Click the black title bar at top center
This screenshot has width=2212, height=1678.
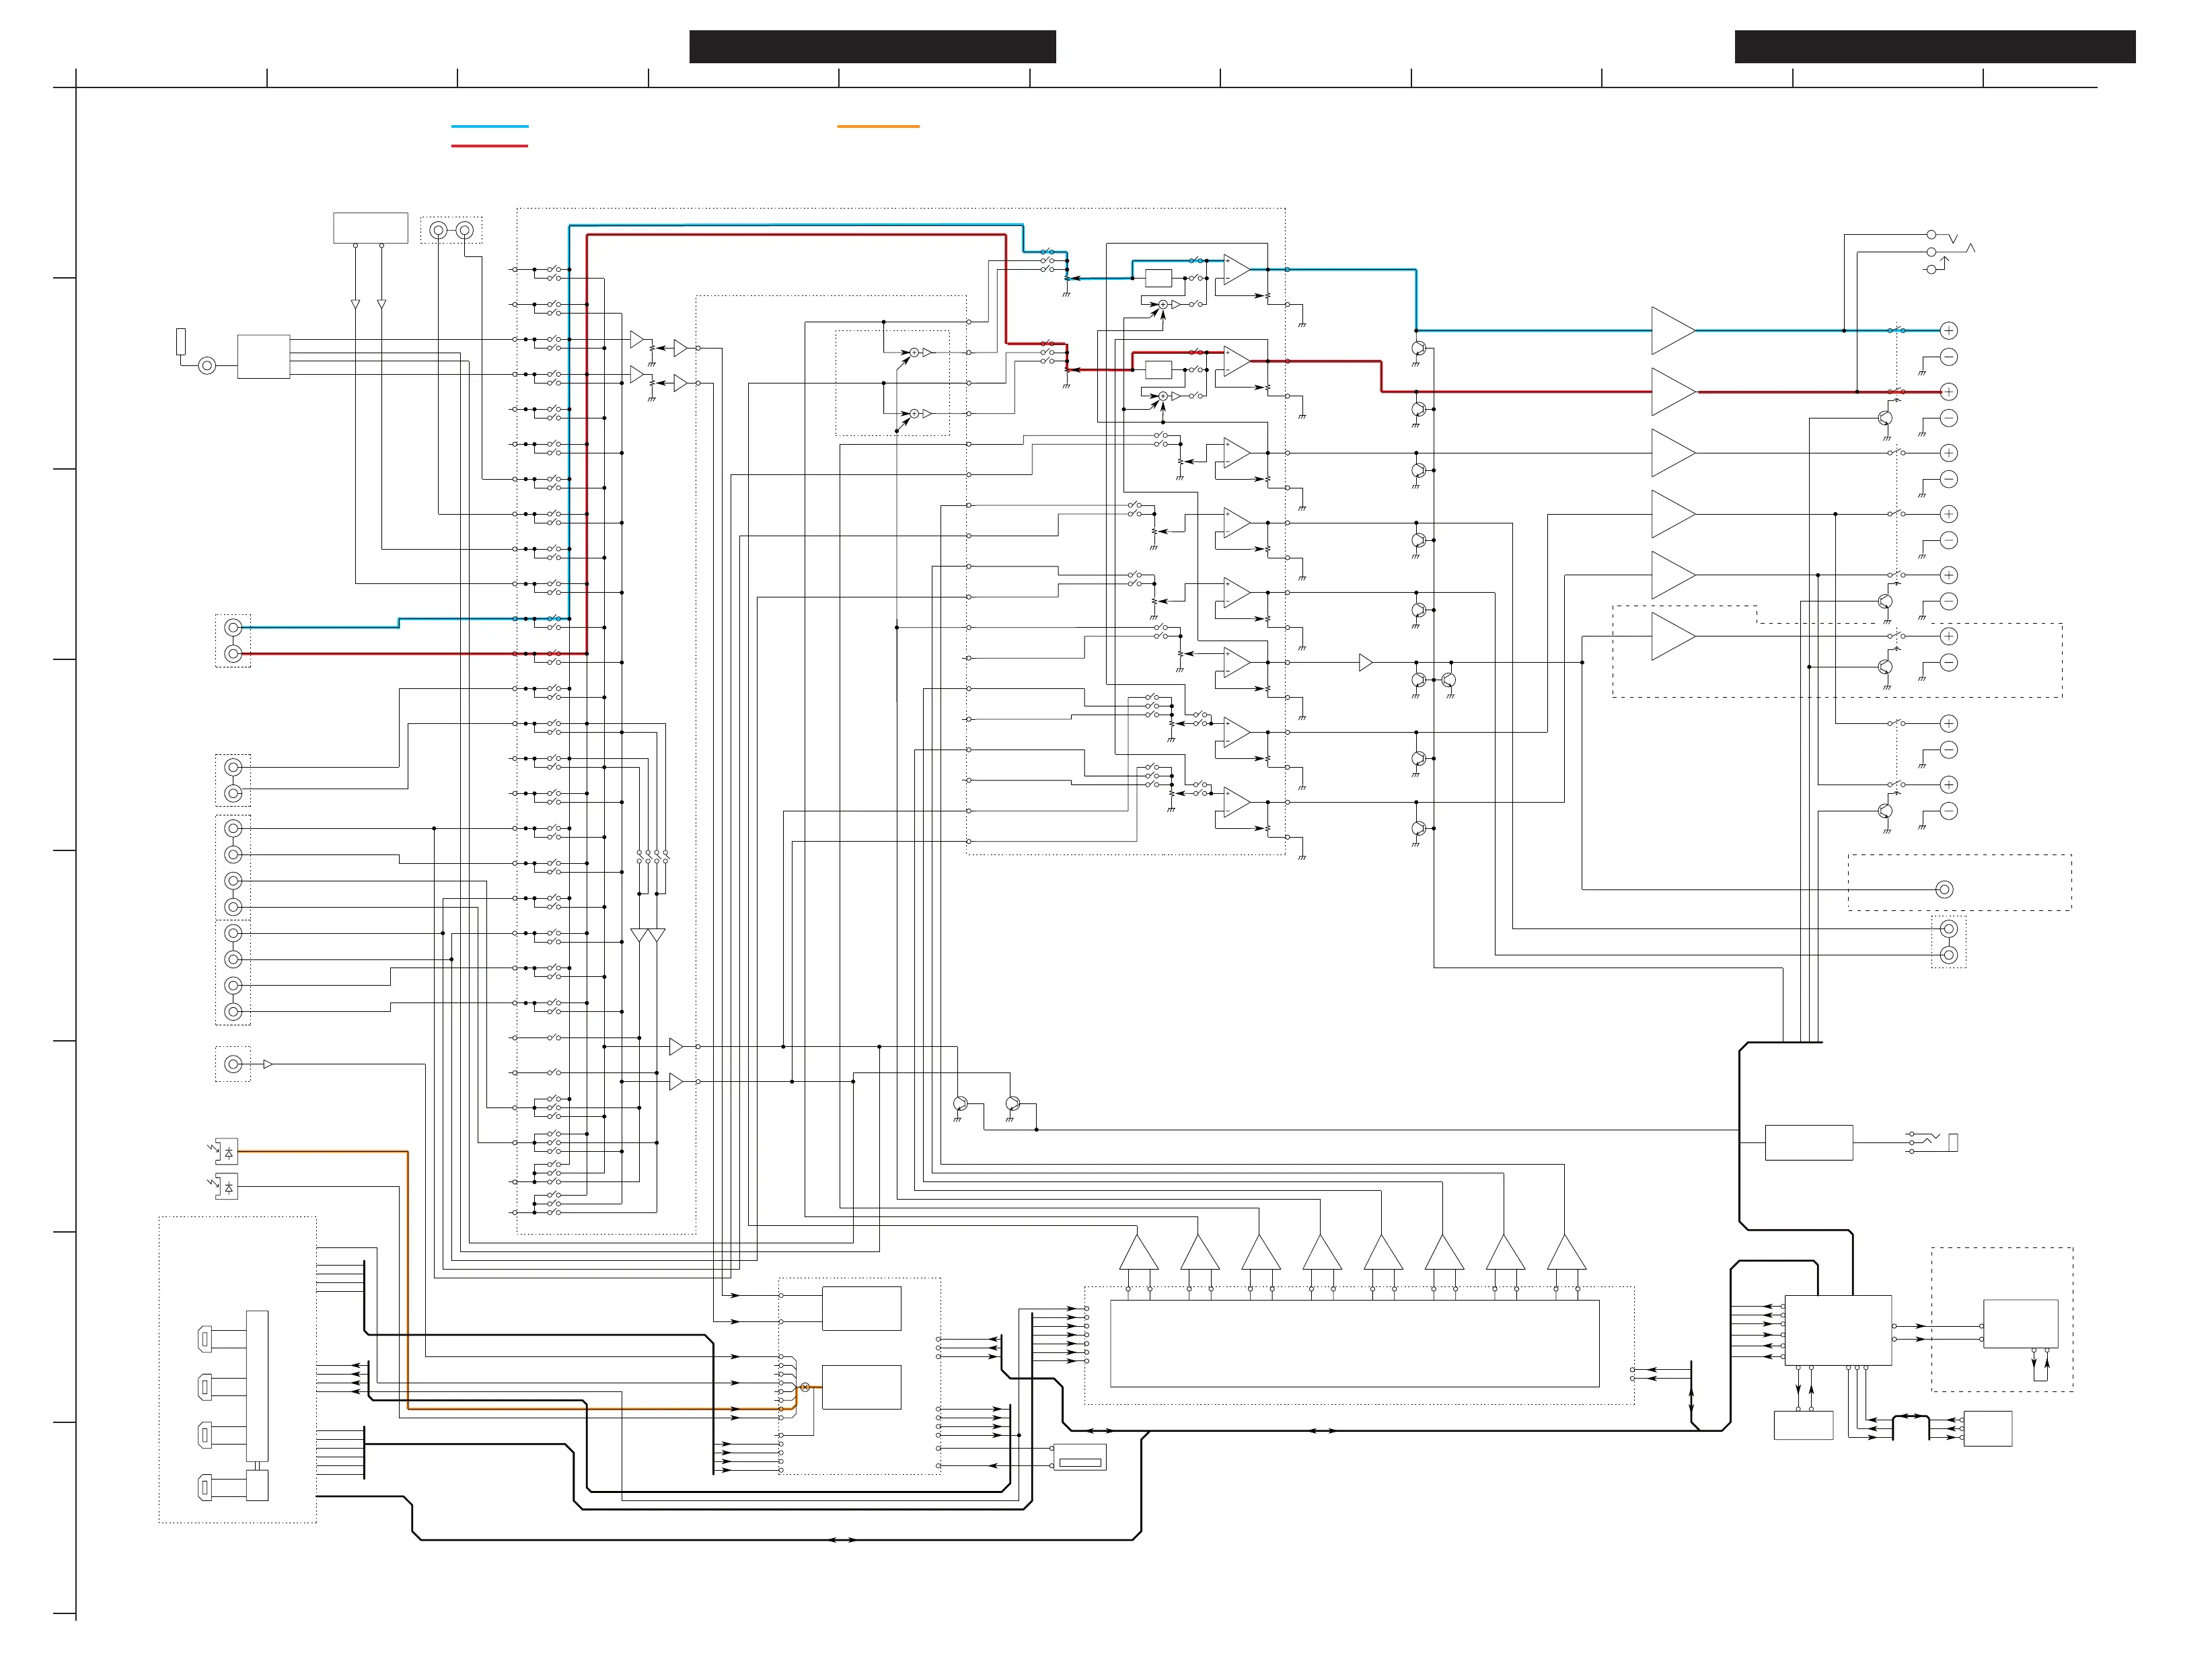[872, 47]
